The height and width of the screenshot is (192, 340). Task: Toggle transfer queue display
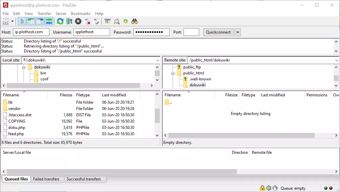tap(49, 21)
